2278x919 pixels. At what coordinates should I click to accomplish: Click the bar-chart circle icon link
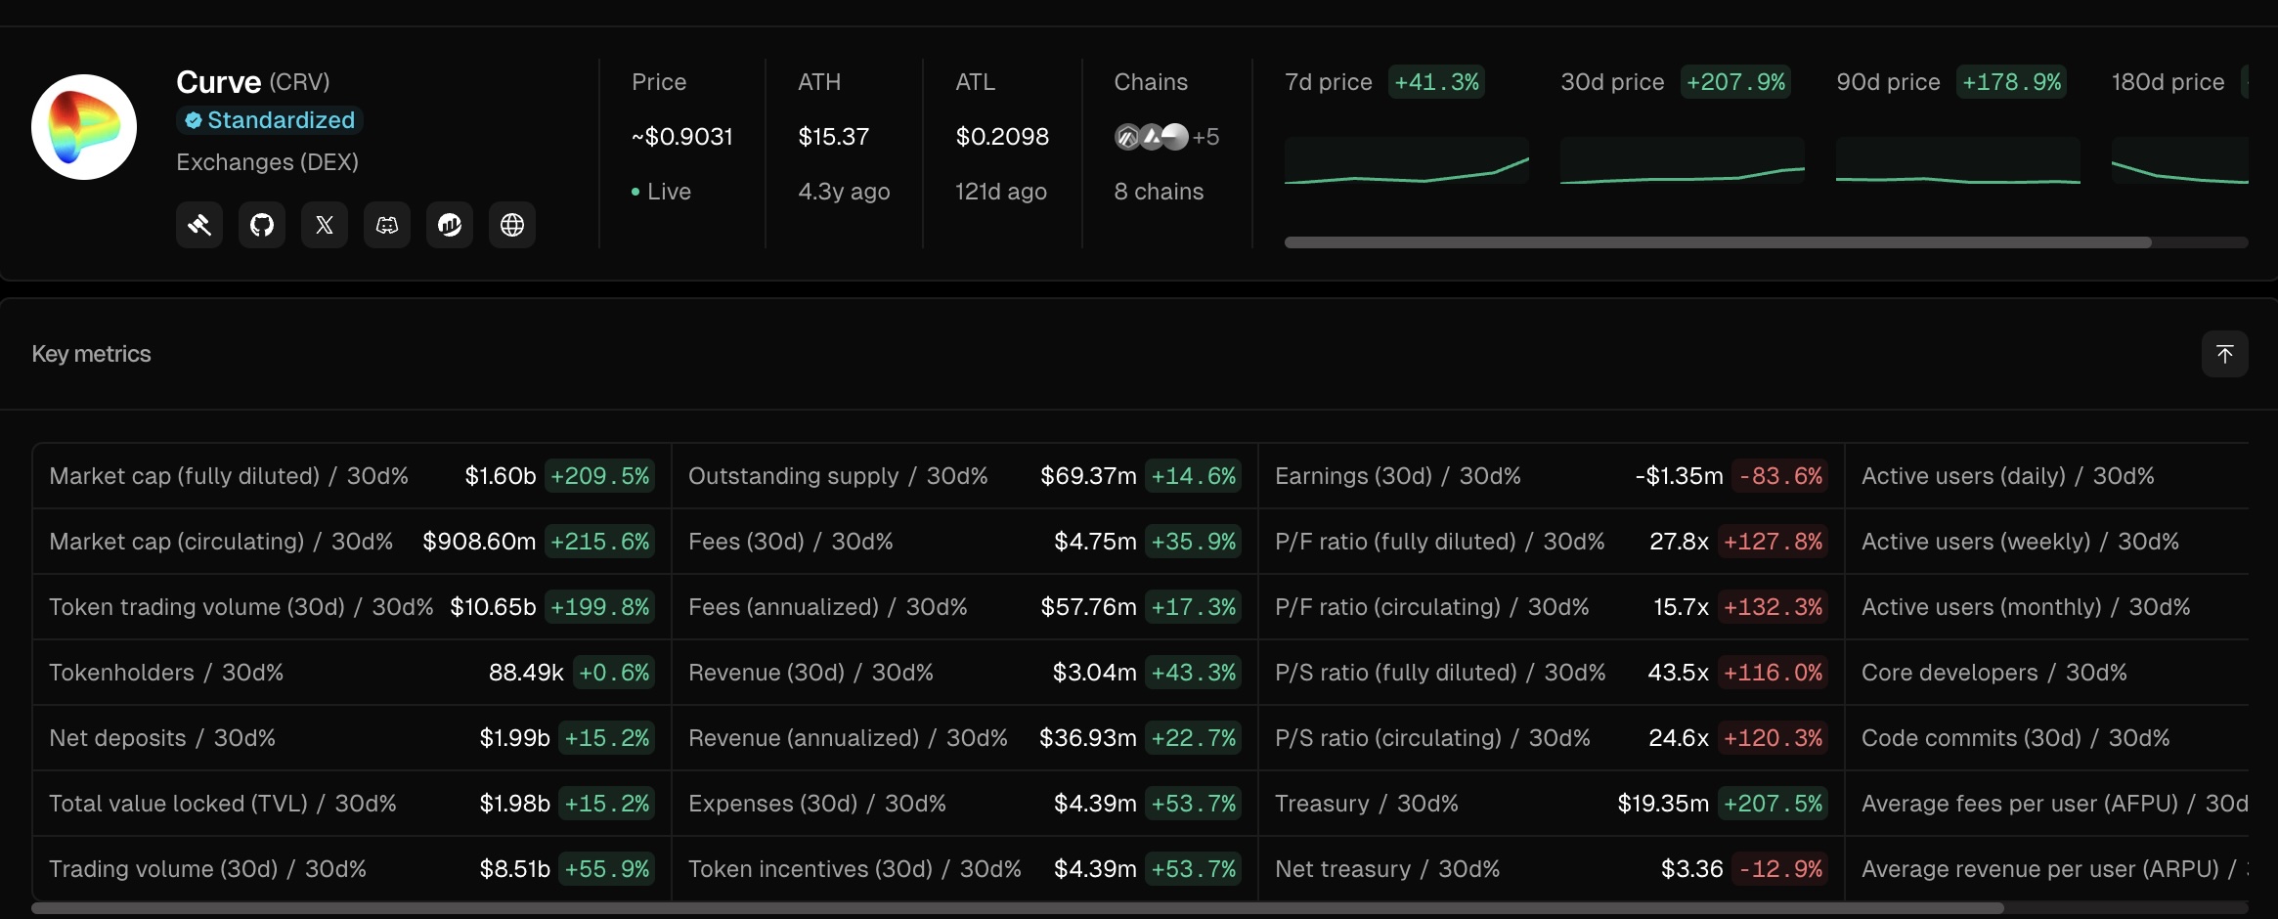pos(450,225)
